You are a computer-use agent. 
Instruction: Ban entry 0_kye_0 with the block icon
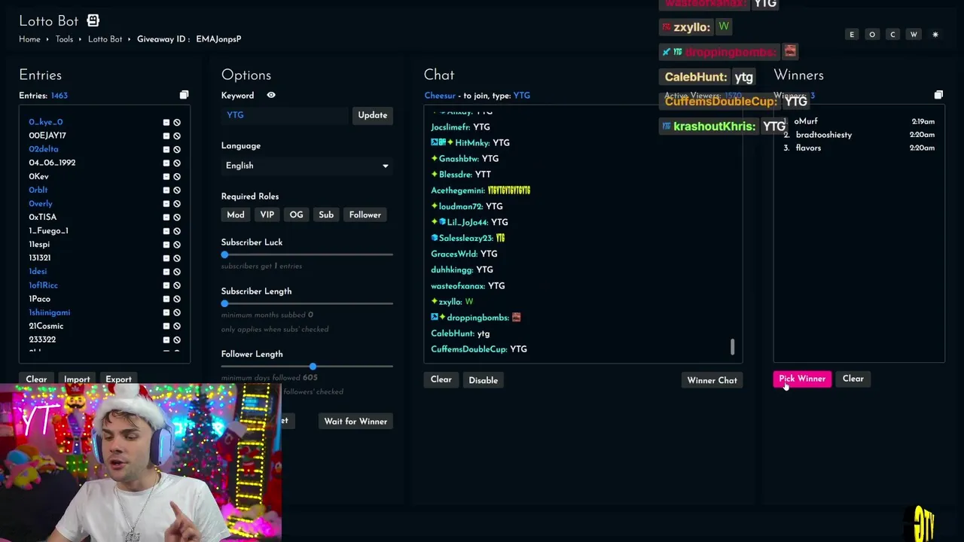coord(177,122)
